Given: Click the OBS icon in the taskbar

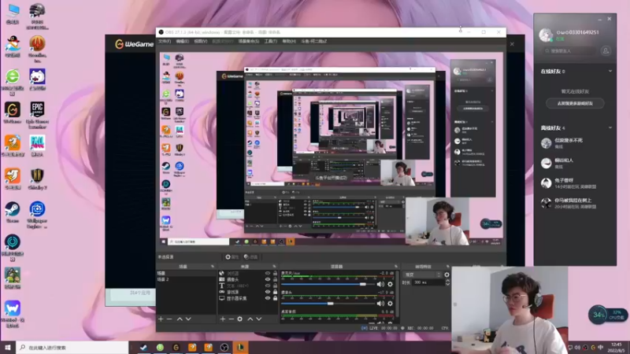Looking at the screenshot, I should (224, 348).
